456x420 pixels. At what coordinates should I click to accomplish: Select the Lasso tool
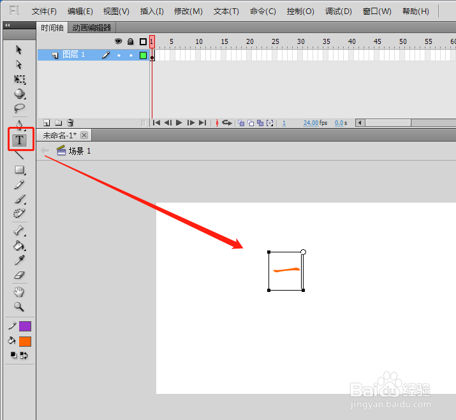[19, 108]
